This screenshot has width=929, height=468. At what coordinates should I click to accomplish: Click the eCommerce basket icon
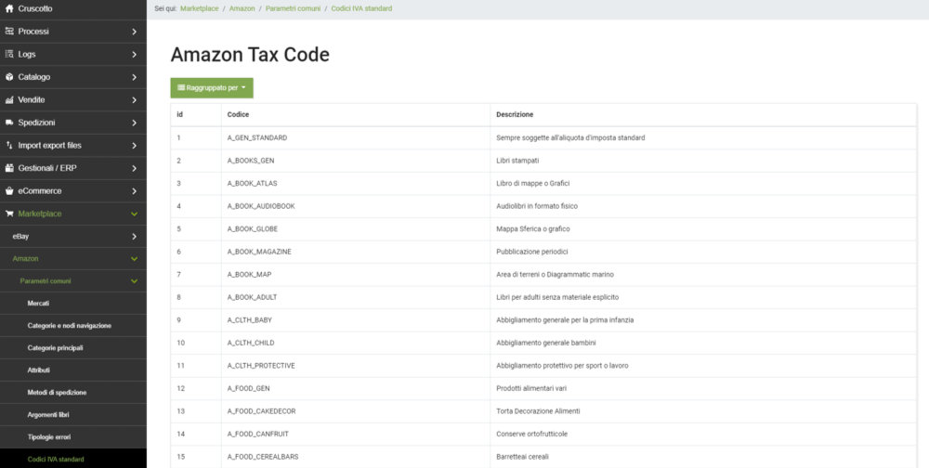9,190
